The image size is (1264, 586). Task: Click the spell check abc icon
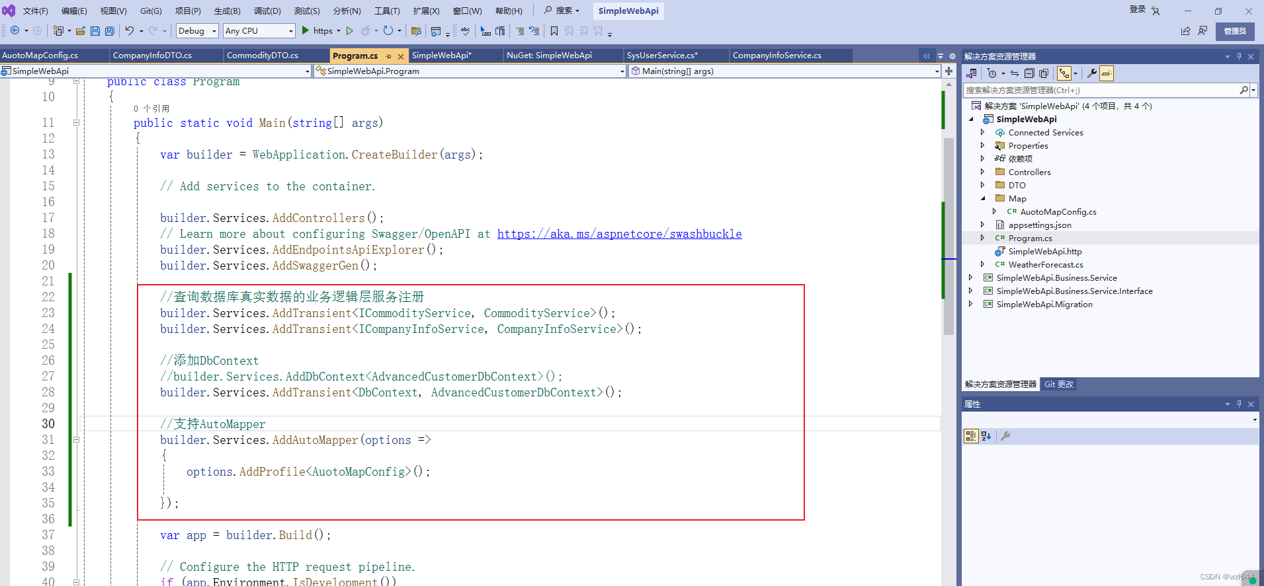pyautogui.click(x=466, y=30)
